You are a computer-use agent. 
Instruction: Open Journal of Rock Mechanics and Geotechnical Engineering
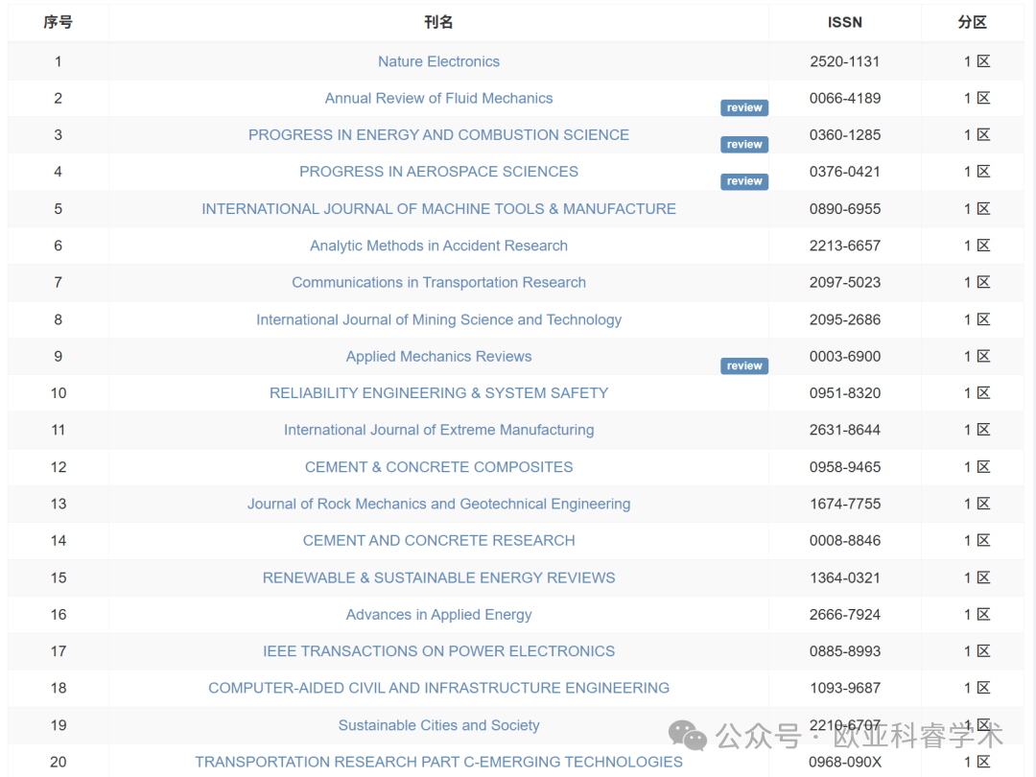click(x=438, y=505)
